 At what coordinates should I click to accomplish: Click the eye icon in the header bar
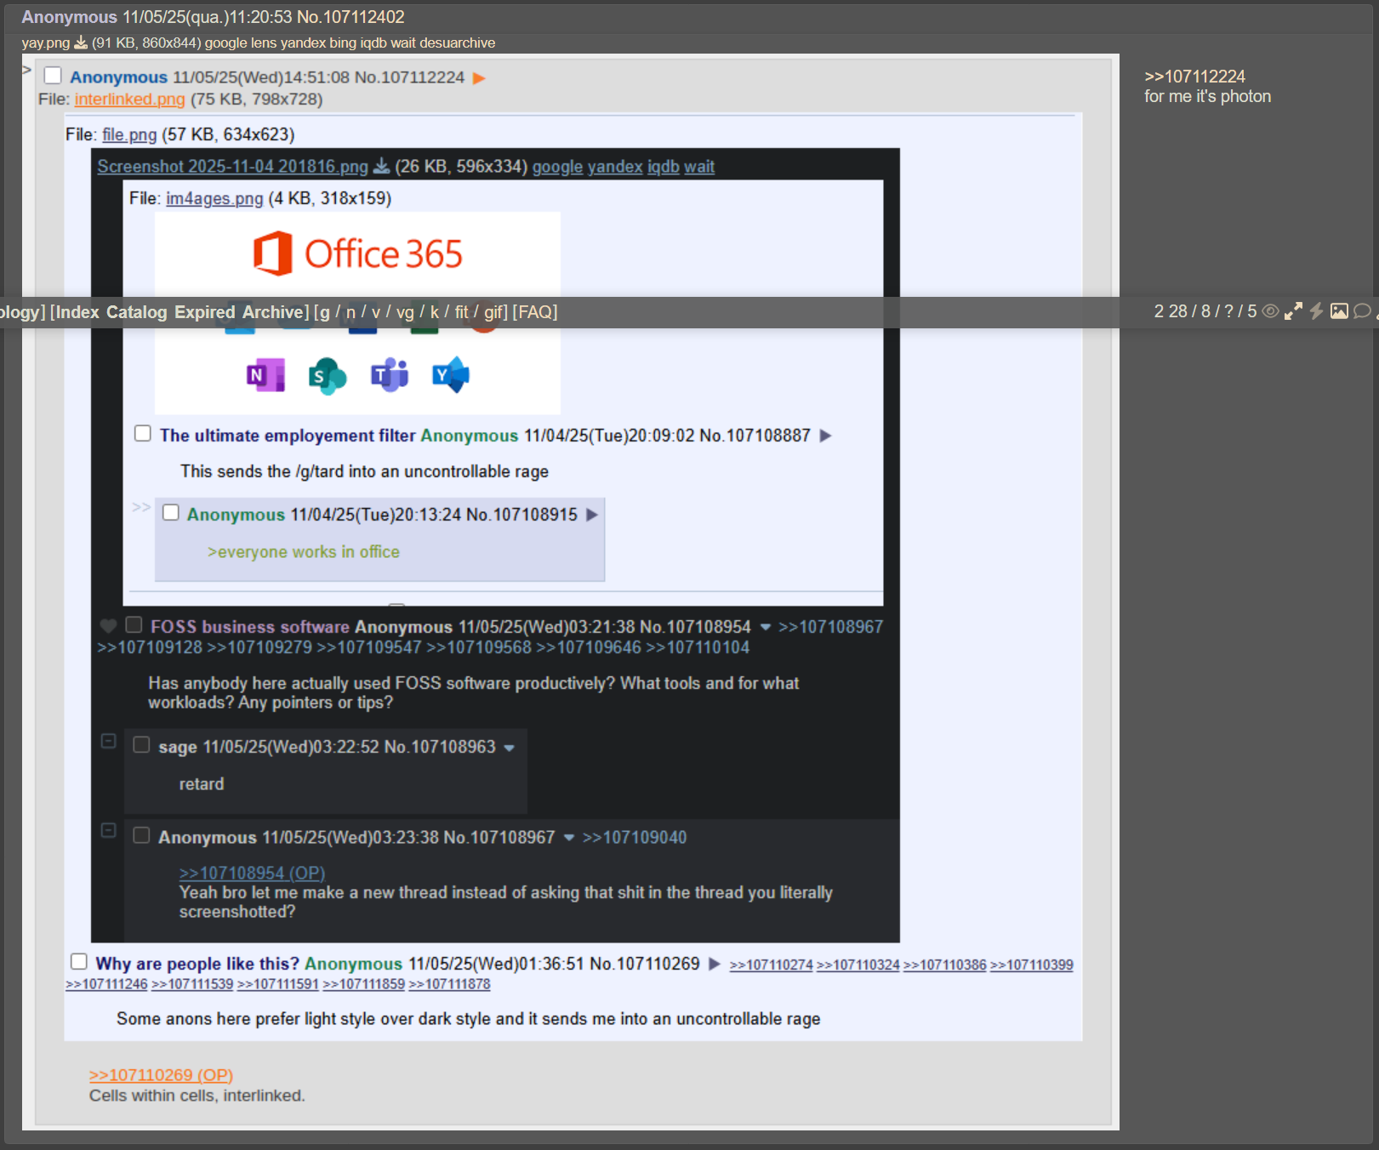click(x=1270, y=311)
